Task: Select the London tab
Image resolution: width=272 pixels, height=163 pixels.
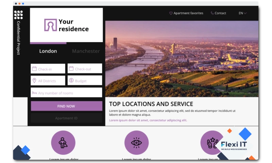Action: pyautogui.click(x=48, y=51)
